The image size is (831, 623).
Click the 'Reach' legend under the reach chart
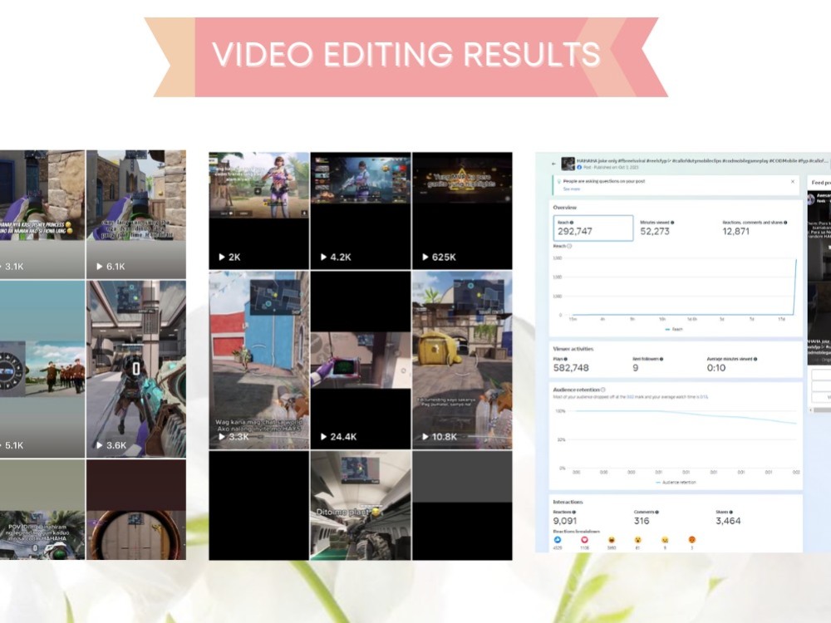point(674,329)
